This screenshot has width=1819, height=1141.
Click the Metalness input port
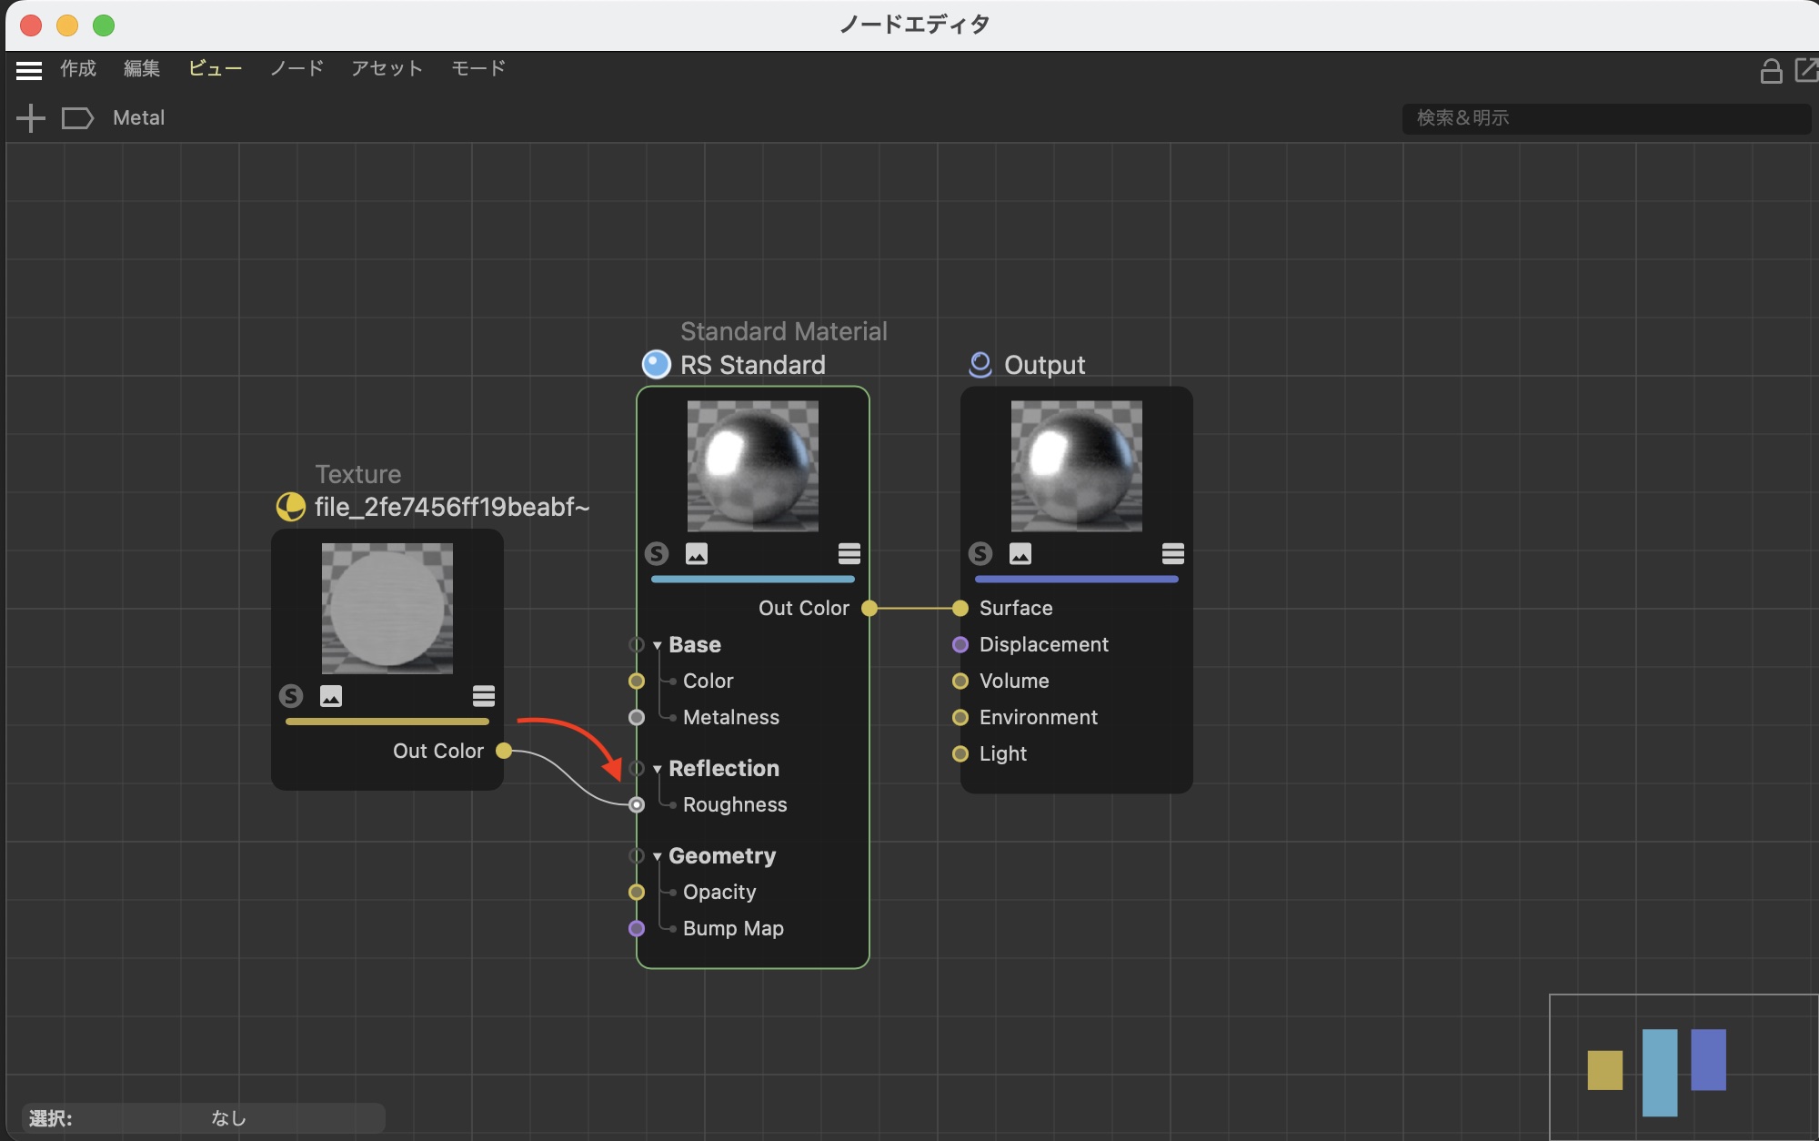pos(637,717)
